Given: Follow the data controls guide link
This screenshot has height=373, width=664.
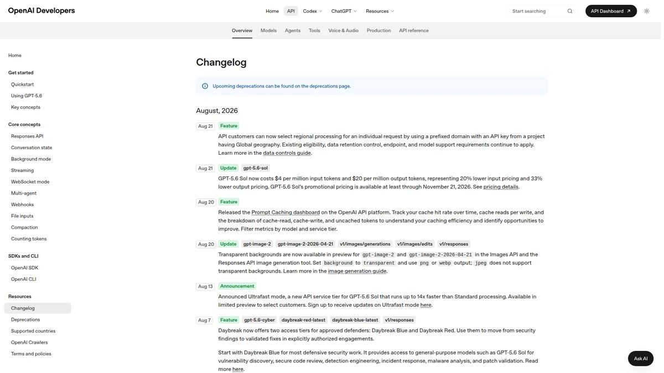Looking at the screenshot, I should point(287,153).
